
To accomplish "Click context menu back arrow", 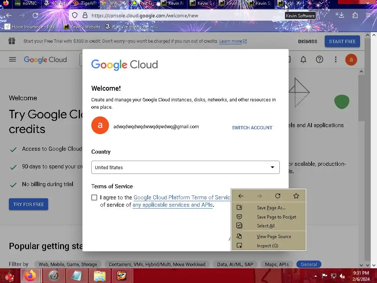I will (241, 196).
